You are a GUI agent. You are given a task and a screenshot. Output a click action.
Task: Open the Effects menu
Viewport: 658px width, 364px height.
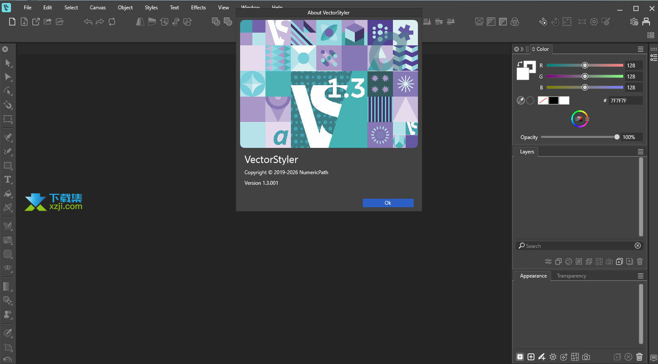[x=198, y=8]
